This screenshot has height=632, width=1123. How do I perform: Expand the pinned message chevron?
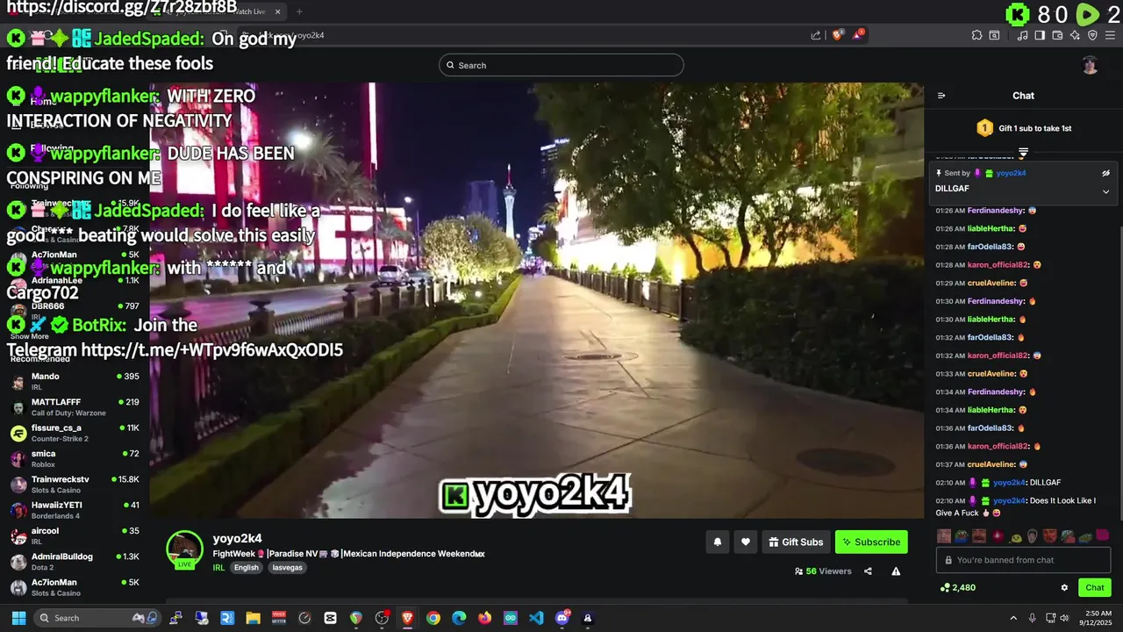[1105, 191]
